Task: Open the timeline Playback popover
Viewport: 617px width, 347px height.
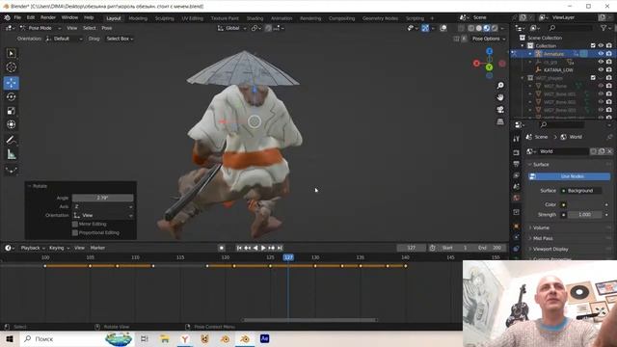Action: point(32,248)
